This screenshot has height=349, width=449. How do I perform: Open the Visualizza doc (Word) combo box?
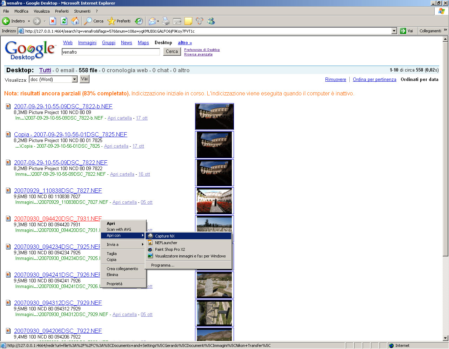[x=53, y=79]
